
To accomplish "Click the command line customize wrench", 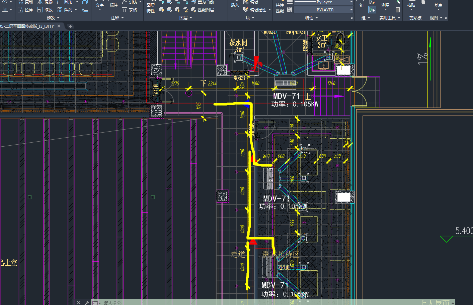I will (86, 303).
